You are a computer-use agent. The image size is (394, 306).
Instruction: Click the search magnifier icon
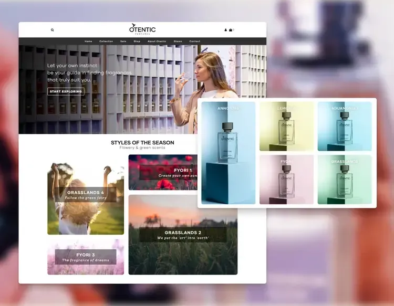tap(53, 30)
